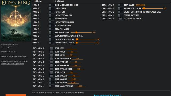Click the General Notes hotkey hint text
Screen dimensions: 171x96
[58, 93]
